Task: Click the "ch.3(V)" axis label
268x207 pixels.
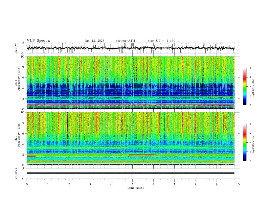Action: 16,174
